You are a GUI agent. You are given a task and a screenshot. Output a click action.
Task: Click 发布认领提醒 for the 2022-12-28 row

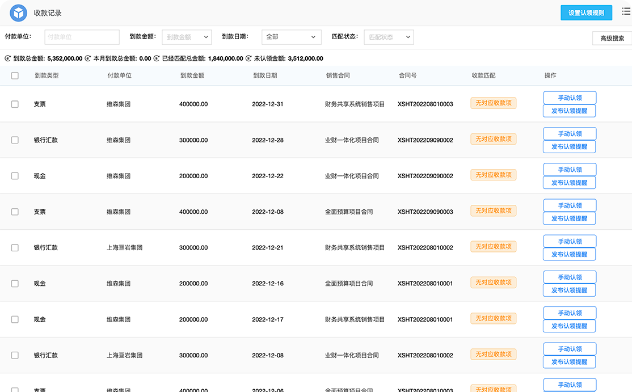pyautogui.click(x=570, y=147)
